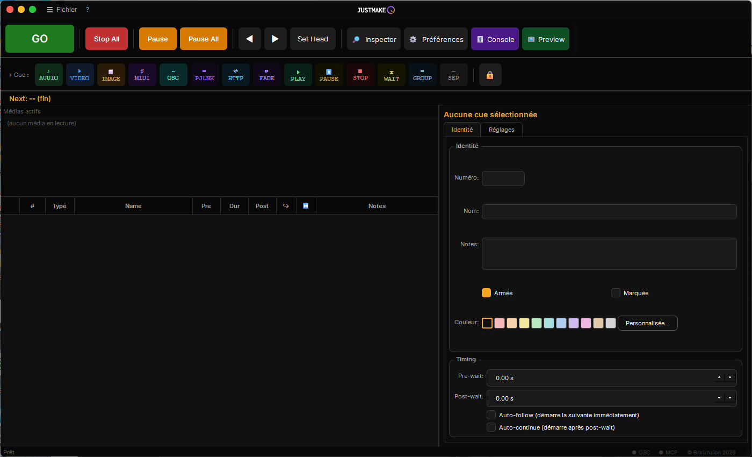The width and height of the screenshot is (752, 457).
Task: Add a GROUP cue
Action: pyautogui.click(x=423, y=75)
